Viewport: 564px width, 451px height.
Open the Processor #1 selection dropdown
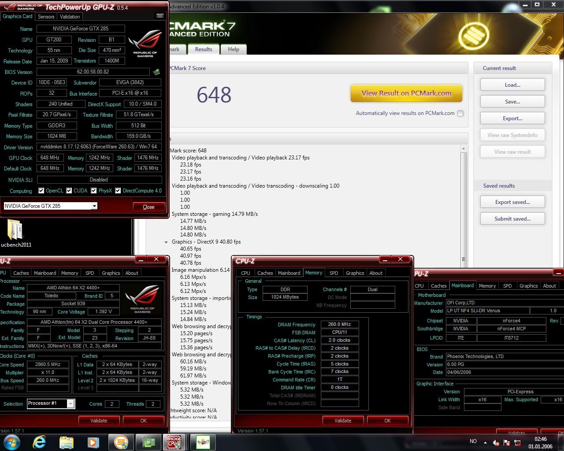click(x=51, y=403)
